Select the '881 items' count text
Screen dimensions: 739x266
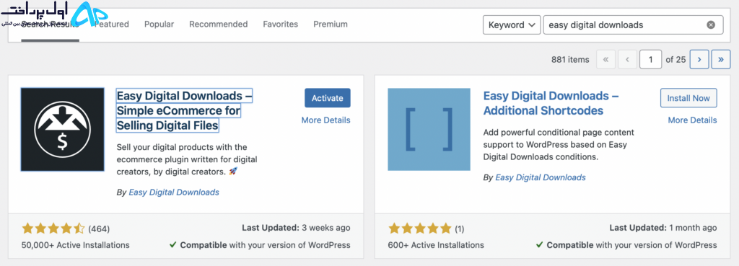[x=570, y=60]
